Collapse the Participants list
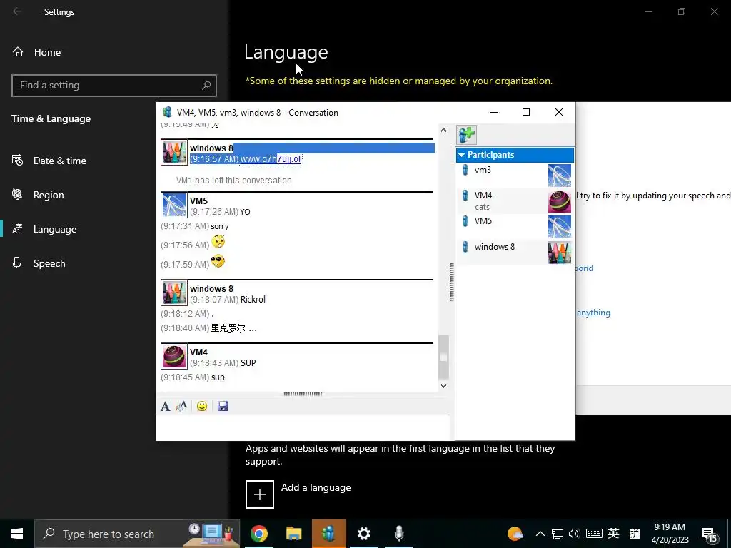 pyautogui.click(x=462, y=155)
